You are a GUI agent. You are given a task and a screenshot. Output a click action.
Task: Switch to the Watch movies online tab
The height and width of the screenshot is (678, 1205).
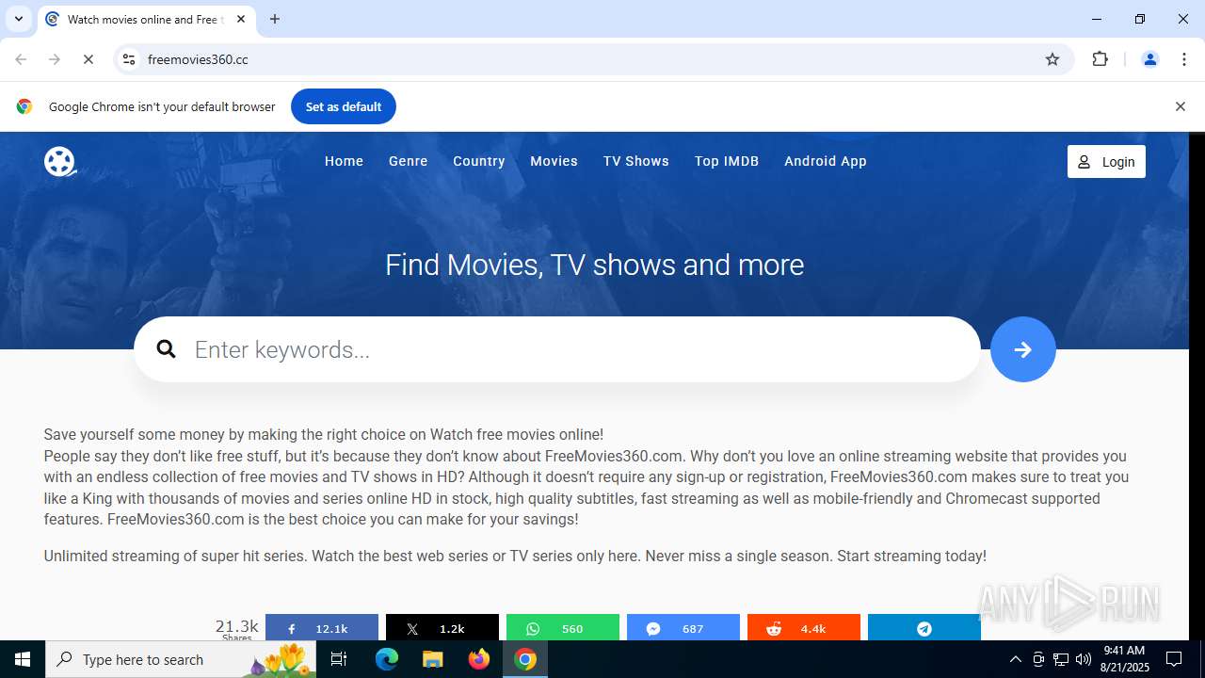(x=146, y=19)
